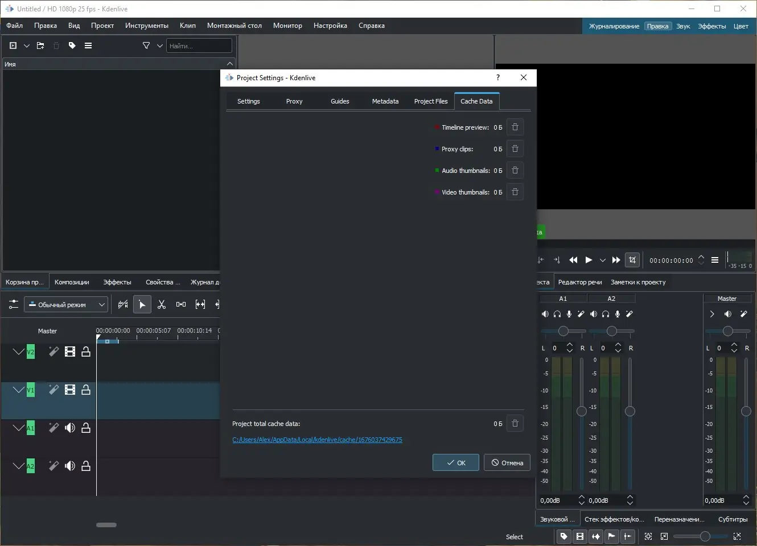This screenshot has width=757, height=546.
Task: Toggle audio thumbnails waveform button in status bar
Action: pos(596,536)
